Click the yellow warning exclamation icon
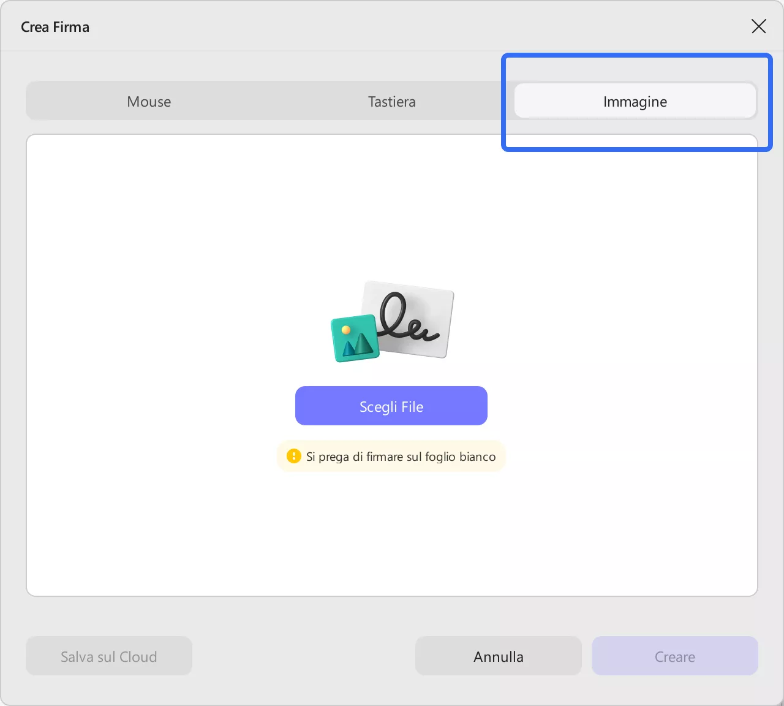The height and width of the screenshot is (706, 784). 293,456
